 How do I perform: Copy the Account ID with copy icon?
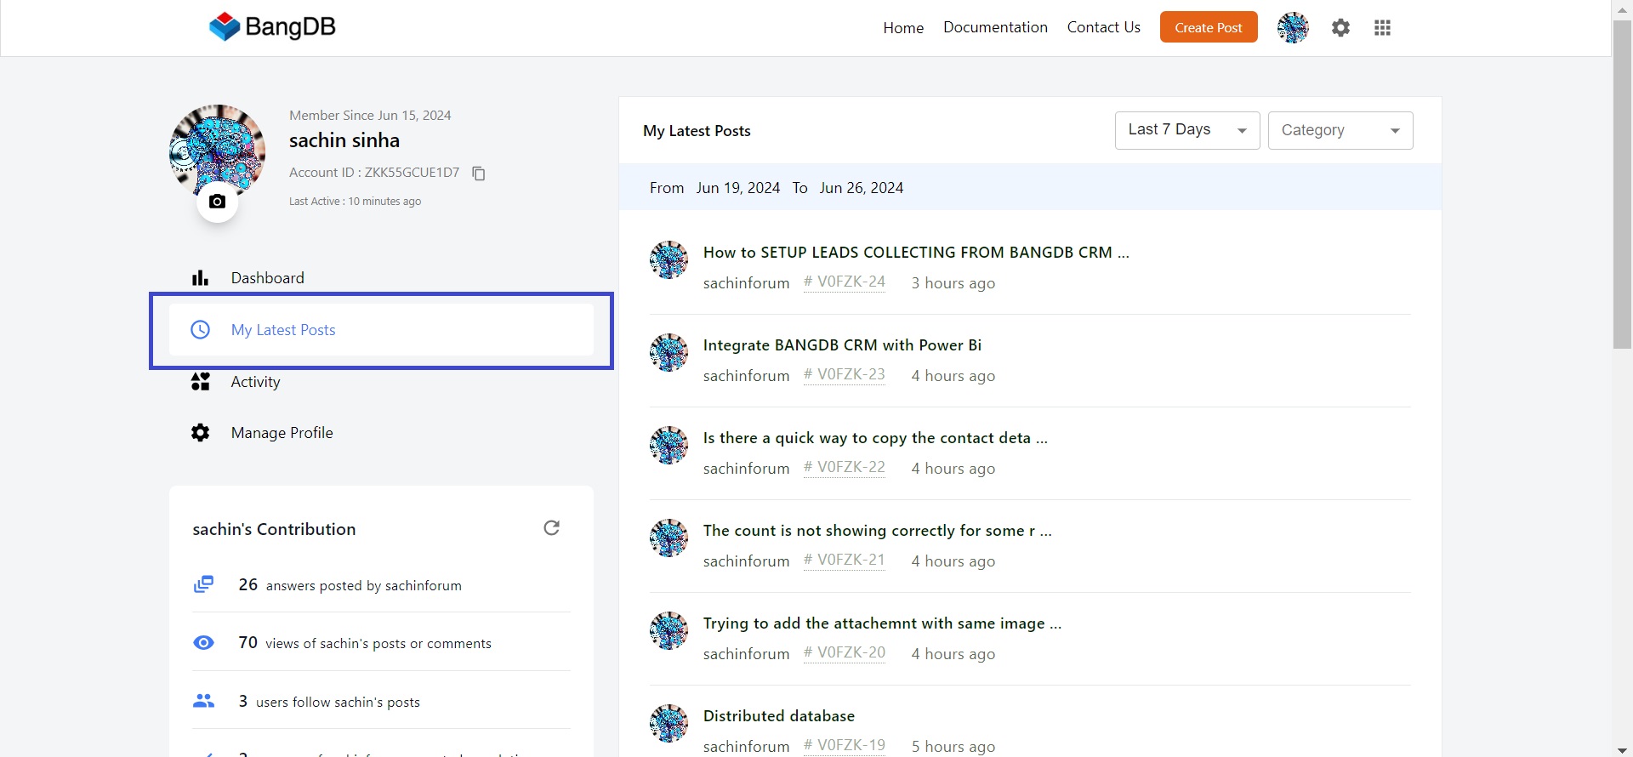point(479,174)
